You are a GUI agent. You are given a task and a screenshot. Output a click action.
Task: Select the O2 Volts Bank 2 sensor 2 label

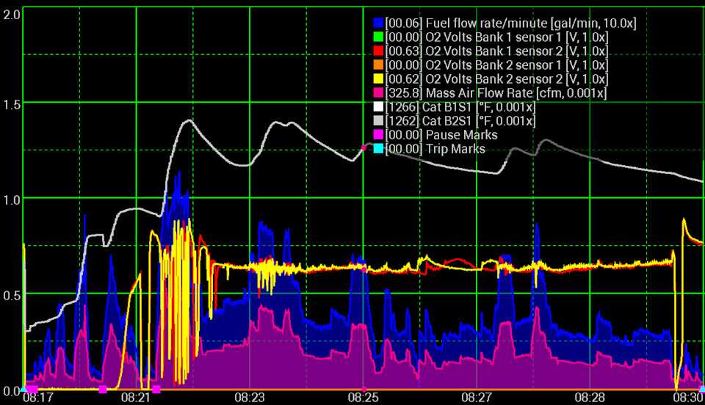pos(497,79)
